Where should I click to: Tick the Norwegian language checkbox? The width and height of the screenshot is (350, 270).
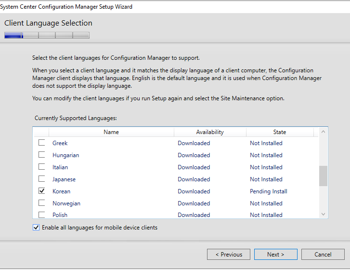[x=42, y=203]
